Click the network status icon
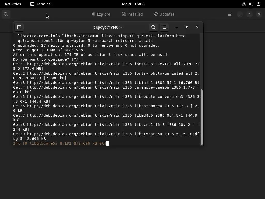This screenshot has width=265, height=199. click(244, 4)
